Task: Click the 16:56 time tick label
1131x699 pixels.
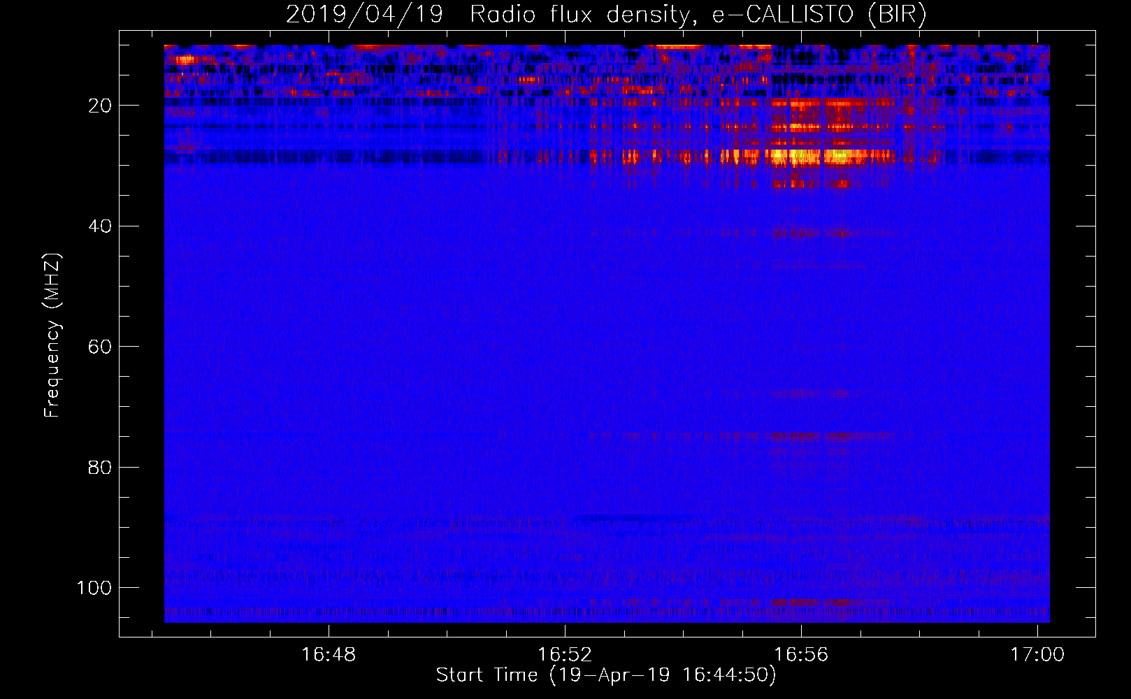Action: tap(801, 655)
